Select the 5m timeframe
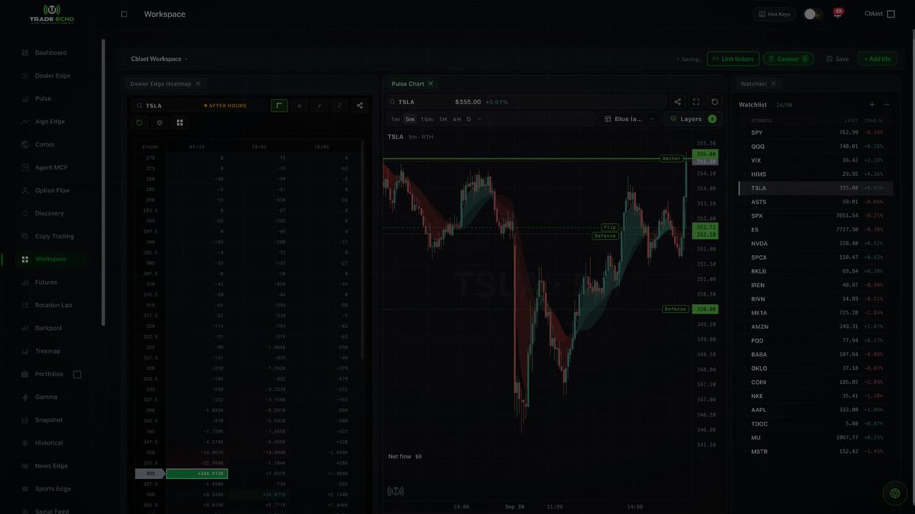 [410, 119]
